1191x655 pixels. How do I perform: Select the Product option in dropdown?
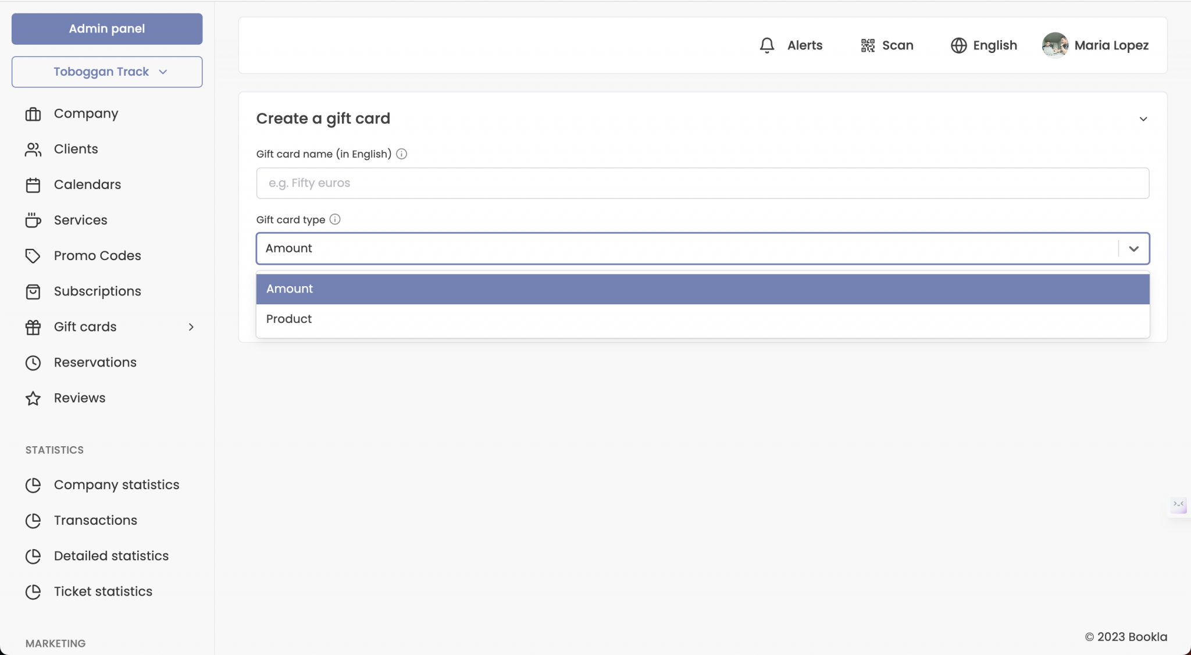[289, 319]
